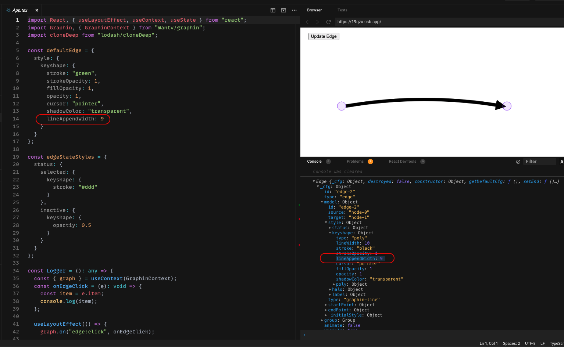This screenshot has height=347, width=564.
Task: Collapse the _cfg object node
Action: (x=318, y=187)
